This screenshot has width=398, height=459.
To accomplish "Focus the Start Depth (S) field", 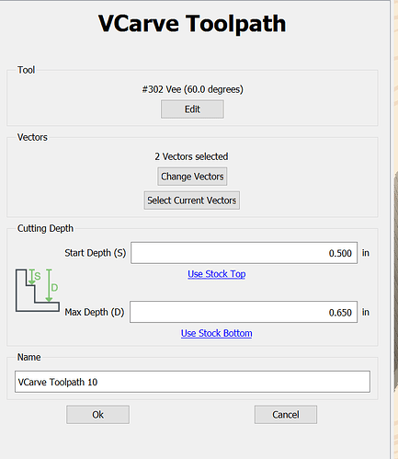I will click(x=244, y=253).
